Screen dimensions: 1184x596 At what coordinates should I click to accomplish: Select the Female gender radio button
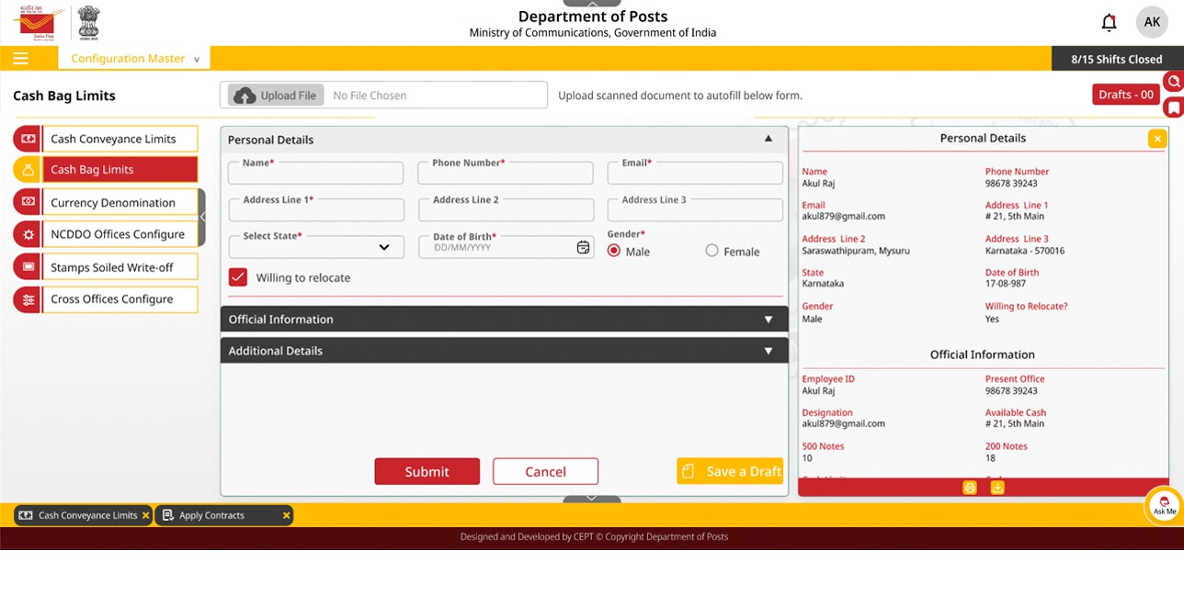coord(712,251)
